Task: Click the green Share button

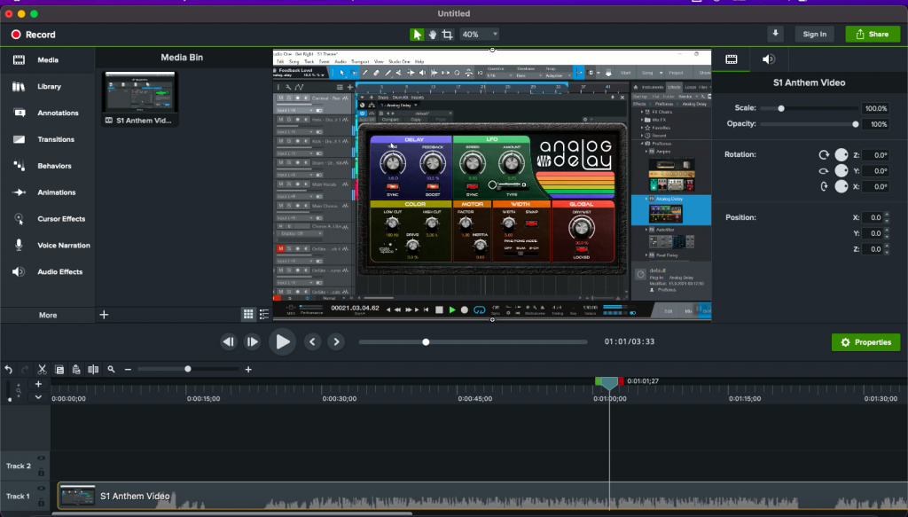Action: pyautogui.click(x=873, y=35)
